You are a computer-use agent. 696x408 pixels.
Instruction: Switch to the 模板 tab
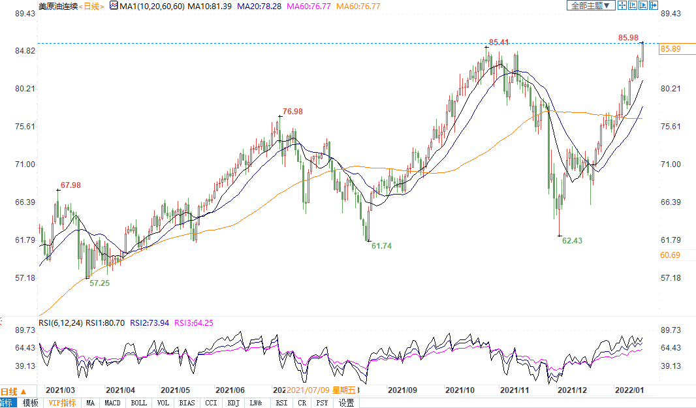(31, 403)
